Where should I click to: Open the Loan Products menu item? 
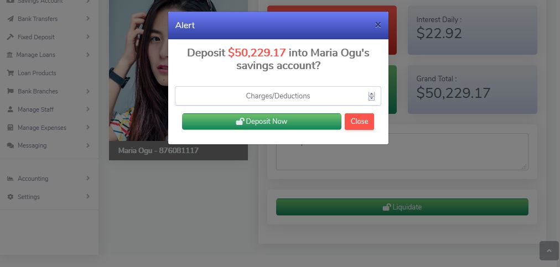[37, 73]
